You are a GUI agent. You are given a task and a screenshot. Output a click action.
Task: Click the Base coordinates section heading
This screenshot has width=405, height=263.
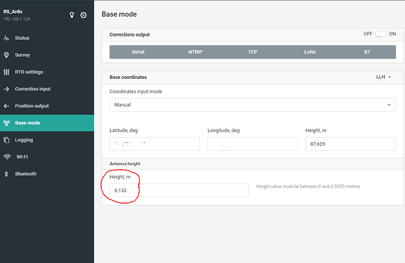pos(128,77)
